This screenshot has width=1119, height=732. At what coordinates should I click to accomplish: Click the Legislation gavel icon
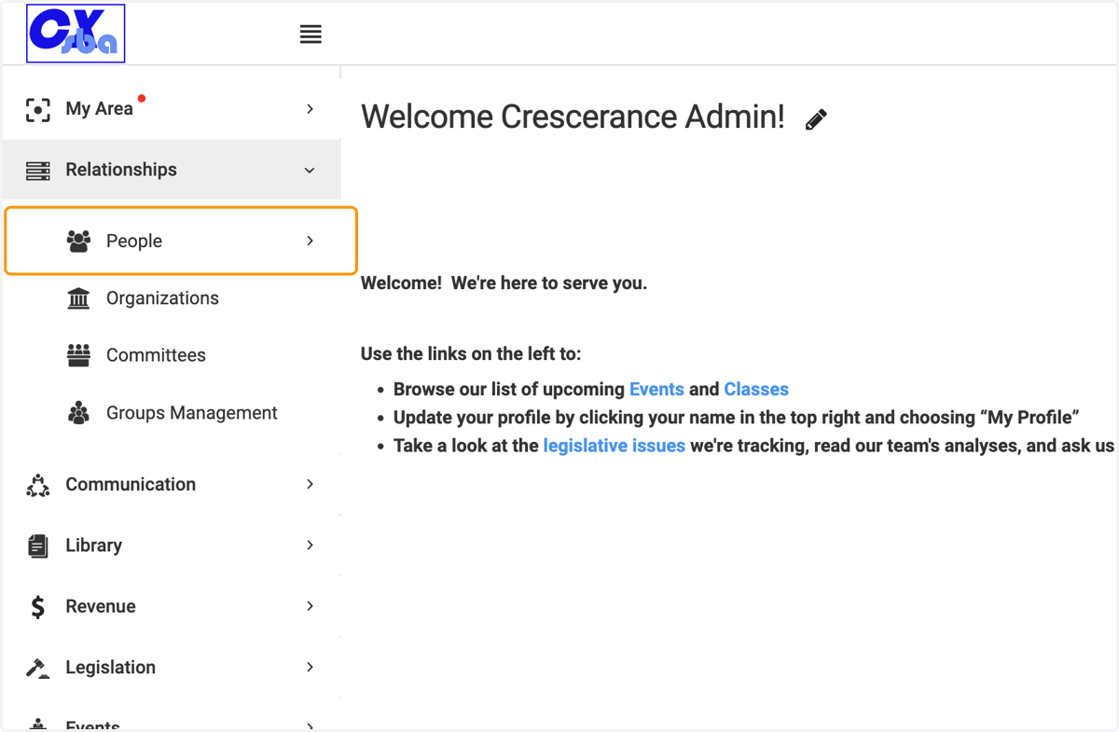tap(37, 668)
